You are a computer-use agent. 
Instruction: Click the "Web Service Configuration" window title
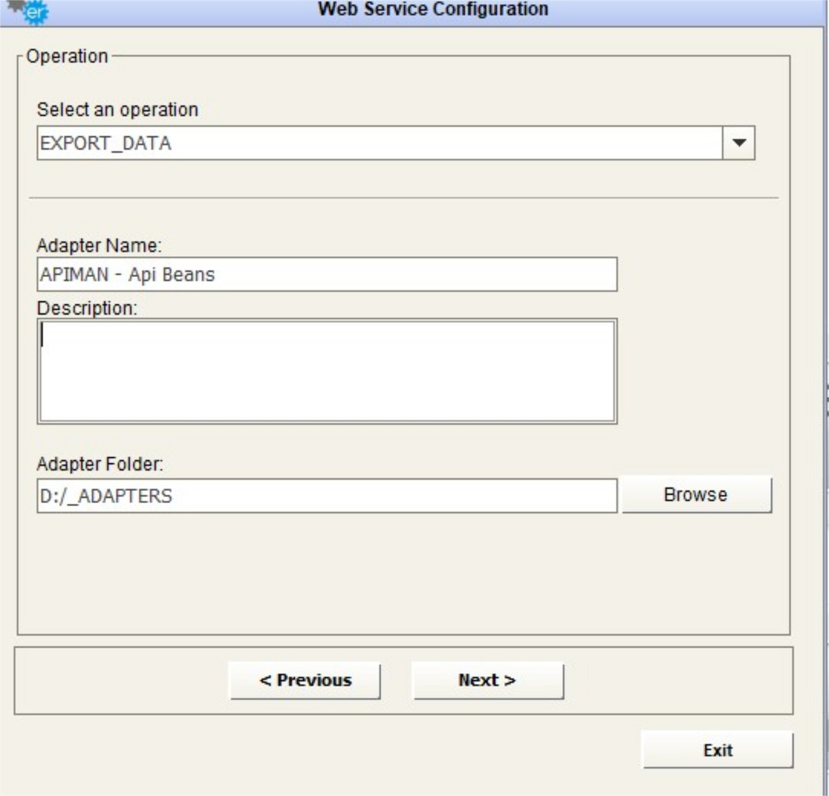433,9
